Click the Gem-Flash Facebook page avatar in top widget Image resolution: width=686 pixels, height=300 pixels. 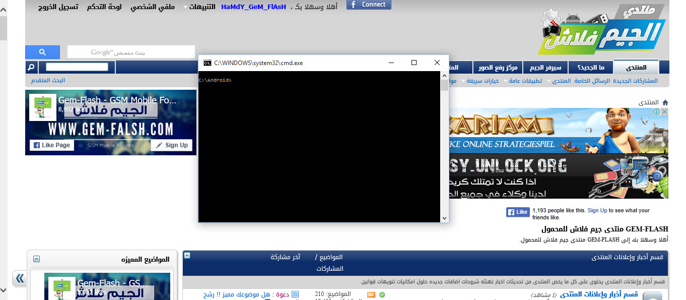point(42,107)
